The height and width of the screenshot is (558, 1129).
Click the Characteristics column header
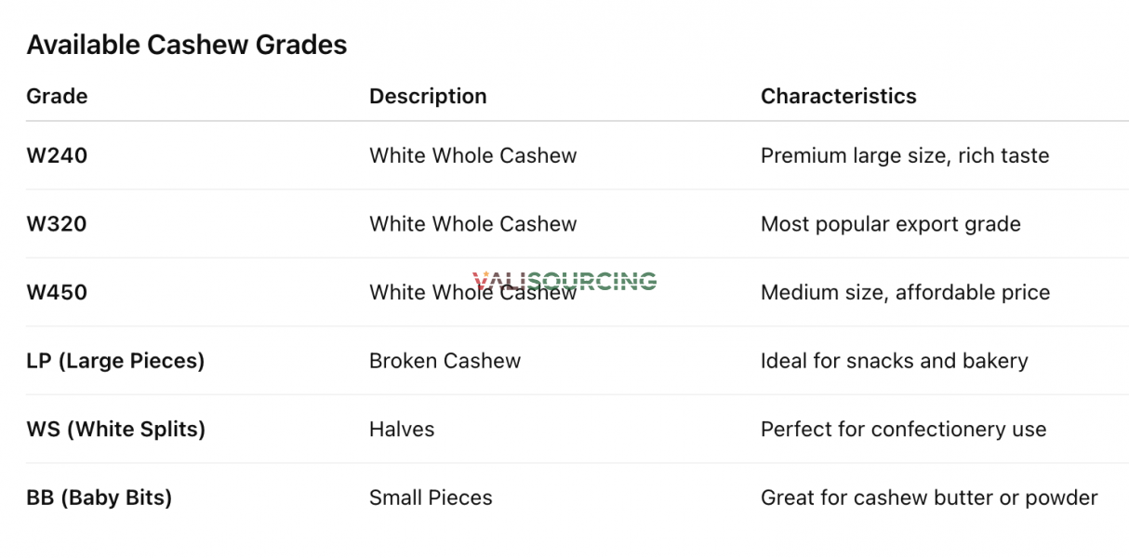point(838,96)
